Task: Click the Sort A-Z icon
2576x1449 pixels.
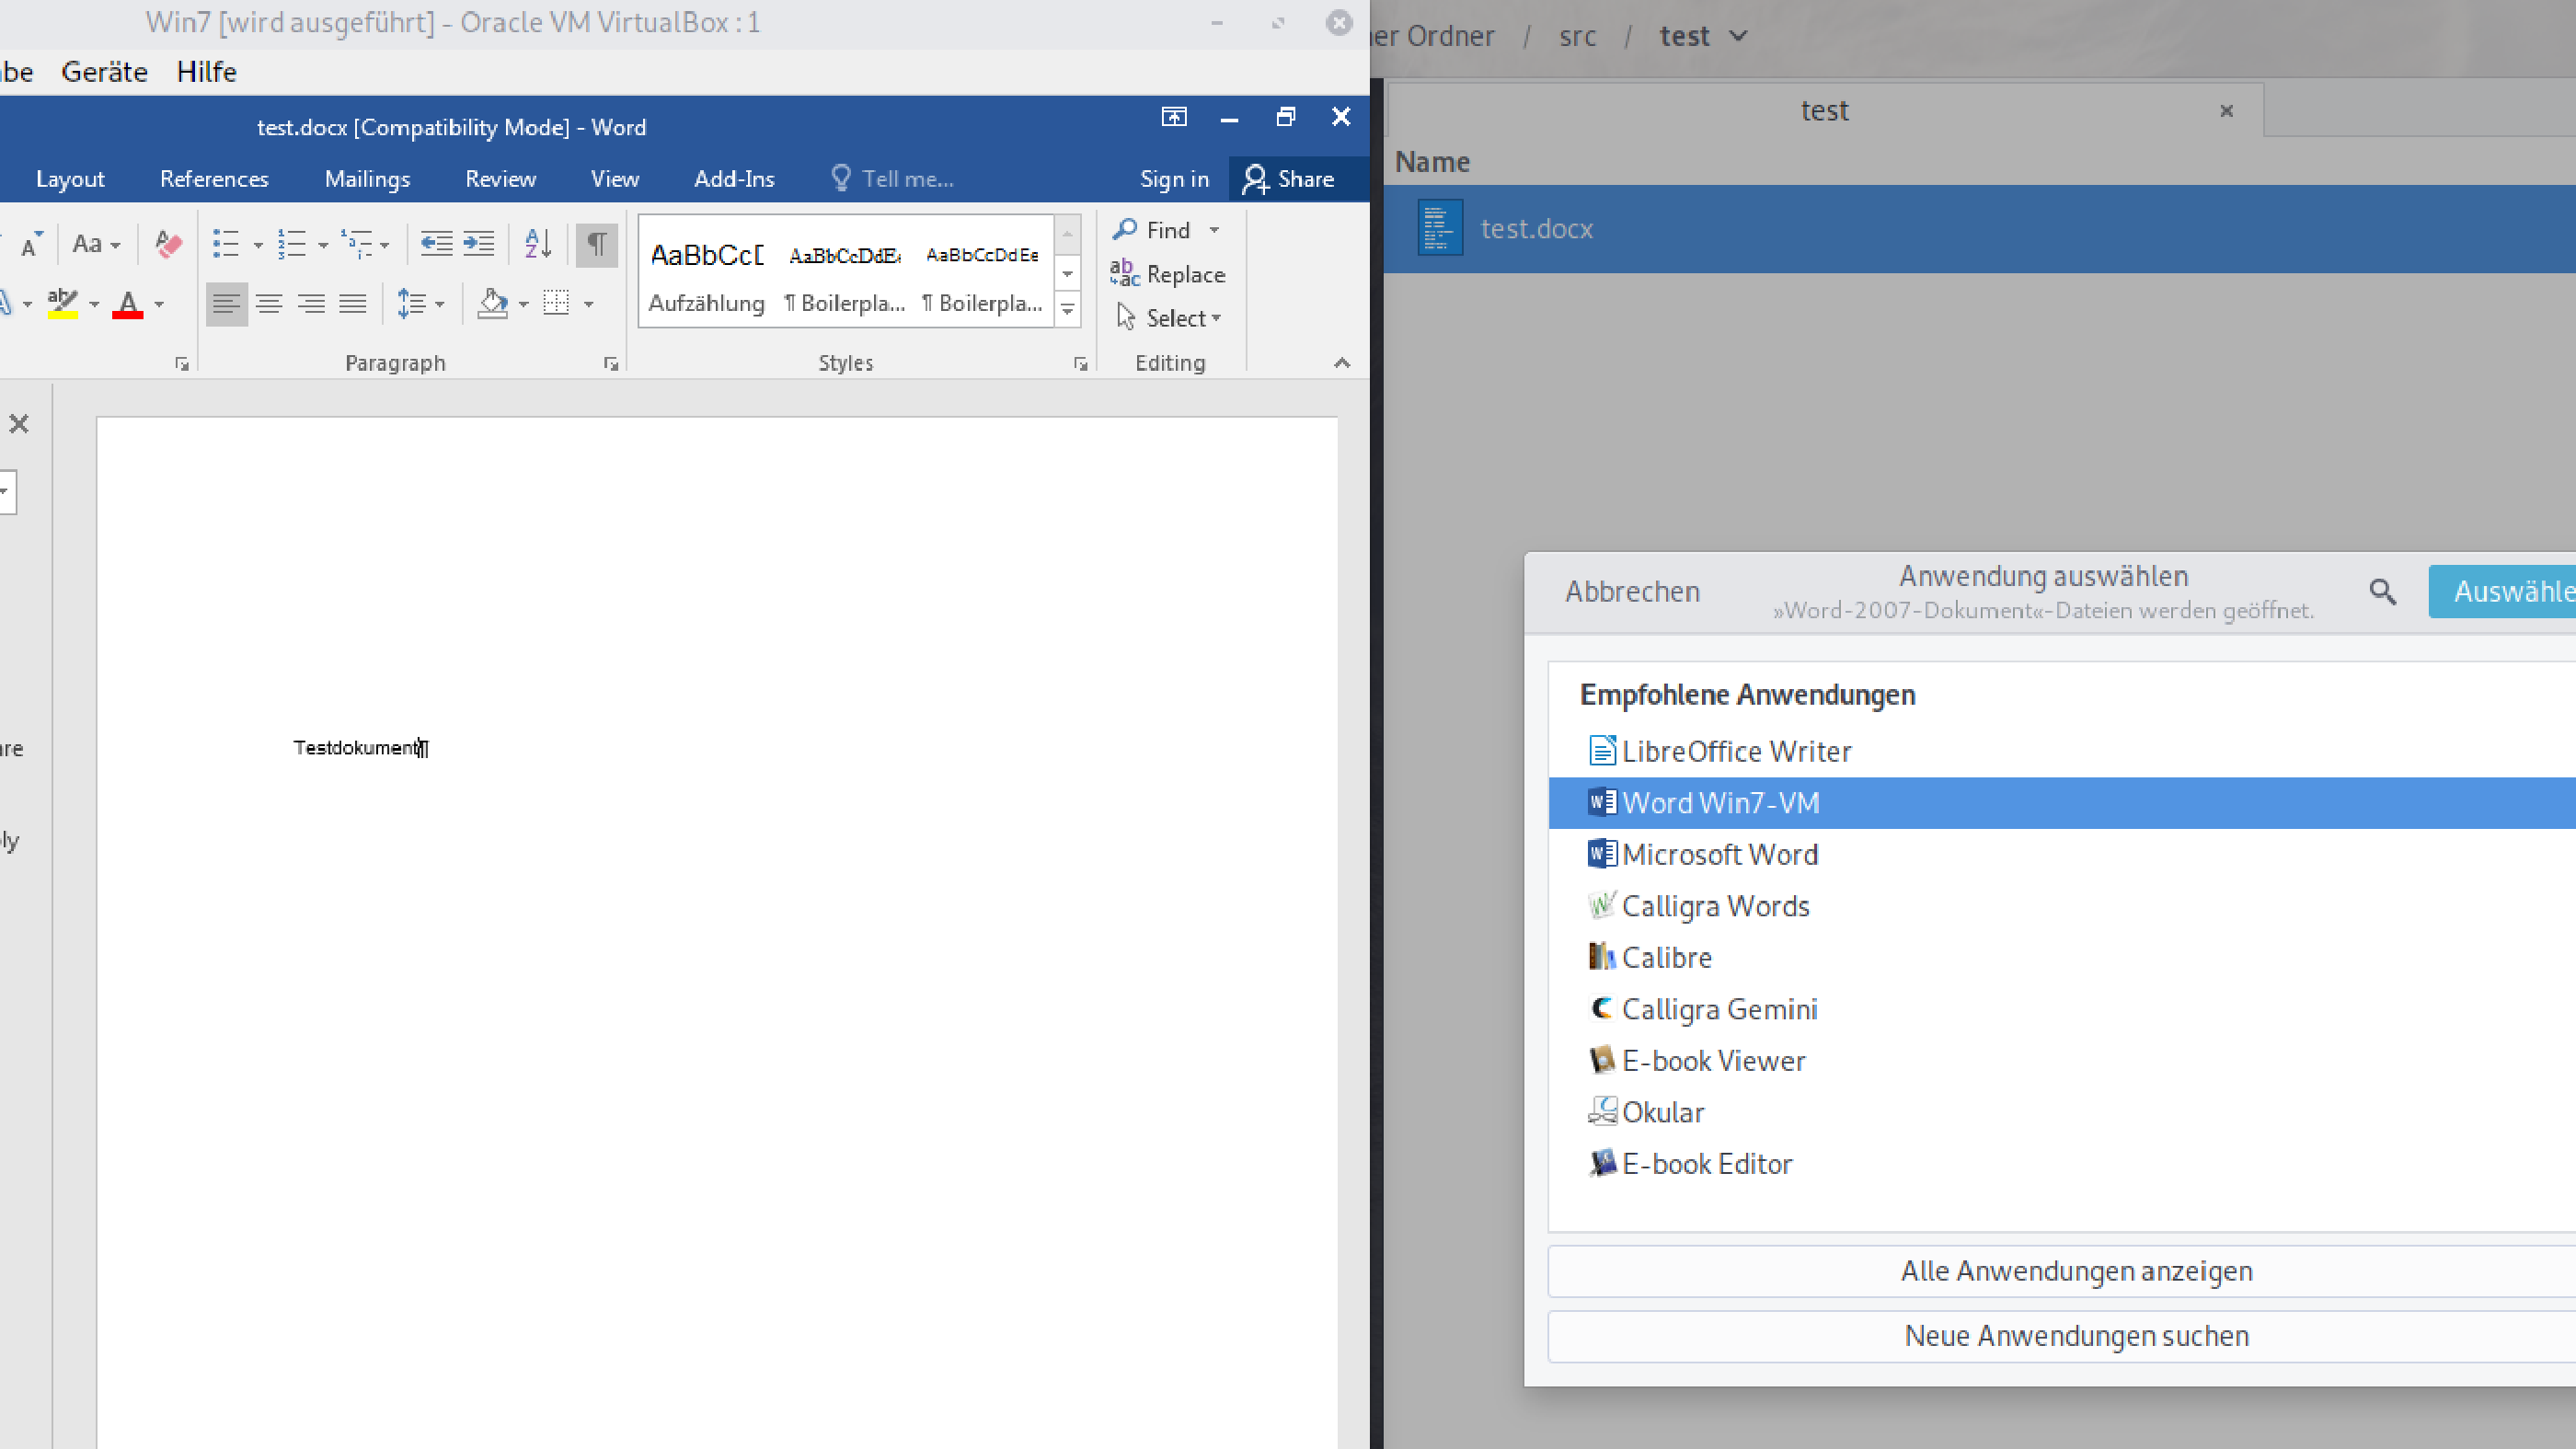Action: click(538, 244)
